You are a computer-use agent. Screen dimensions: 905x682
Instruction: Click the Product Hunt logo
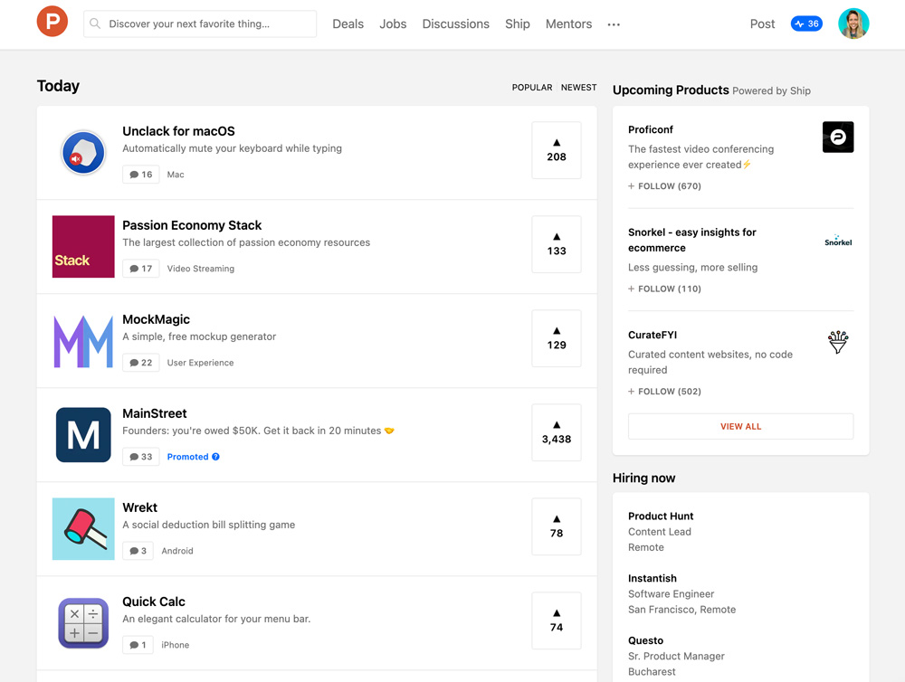click(52, 22)
